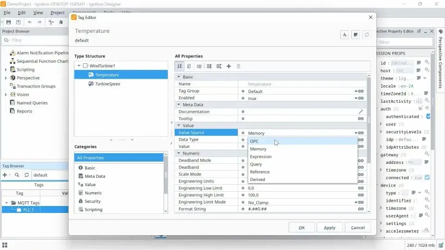Collapse the Numeric property group
This screenshot has width=445, height=250.
[x=179, y=153]
